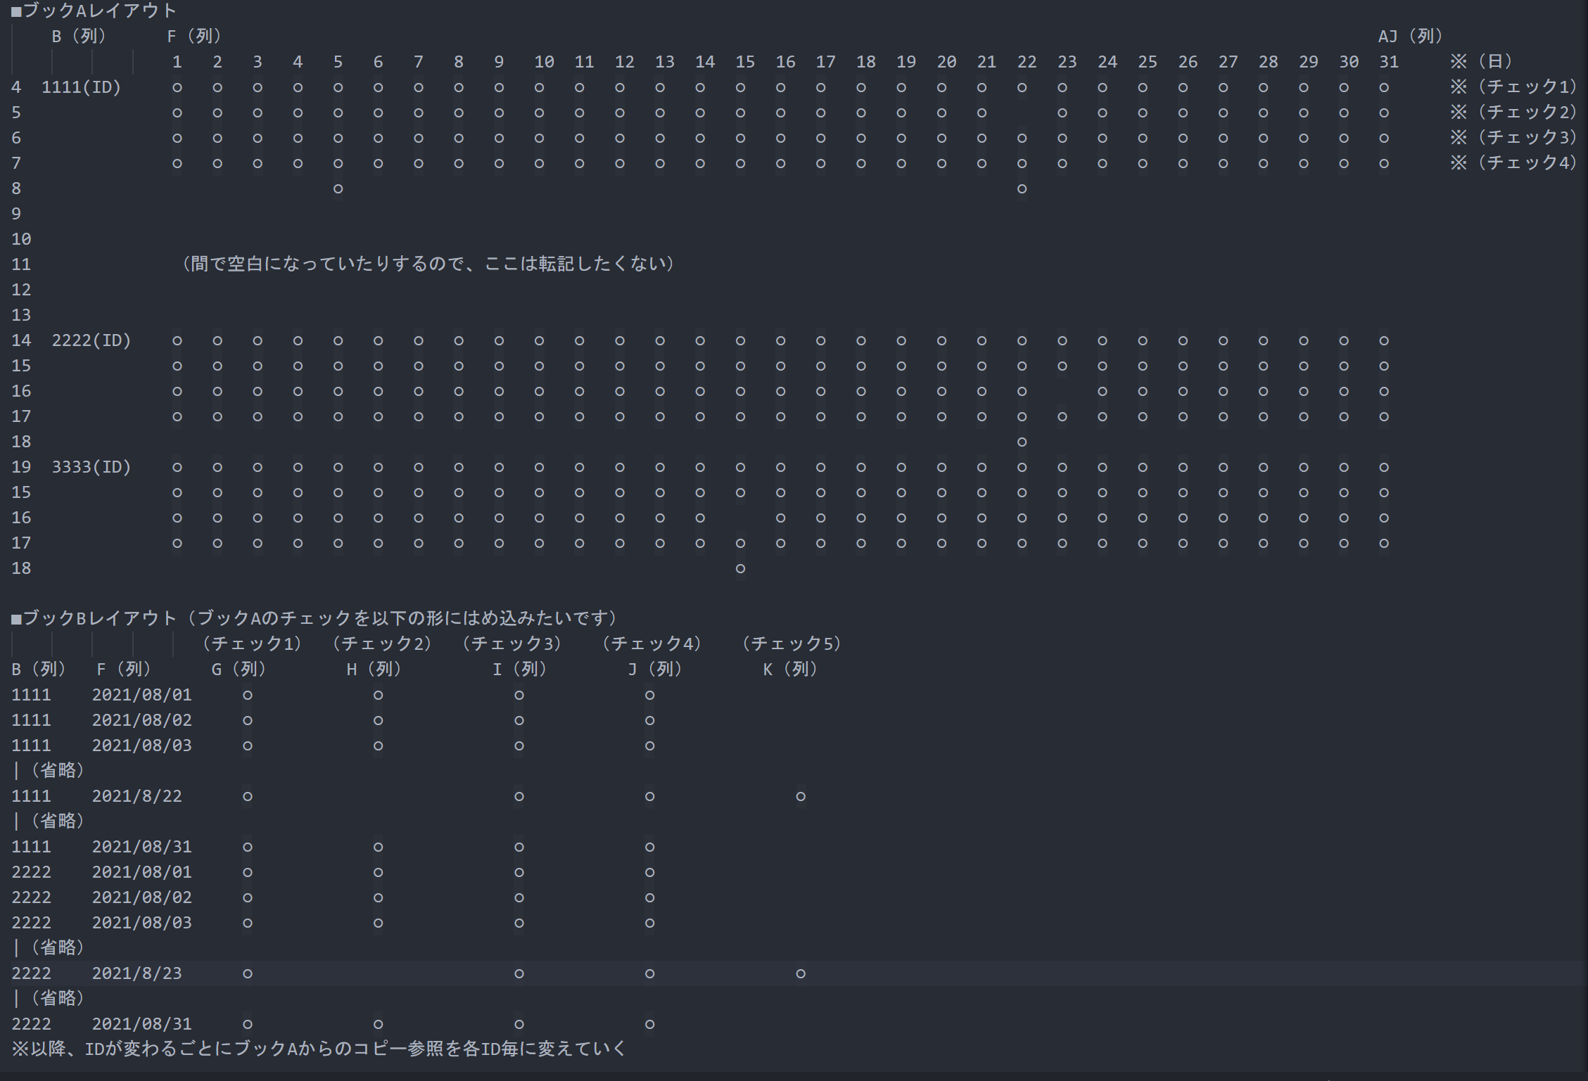Click the G（列） column label
Viewport: 1588px width, 1081px height.
click(239, 669)
